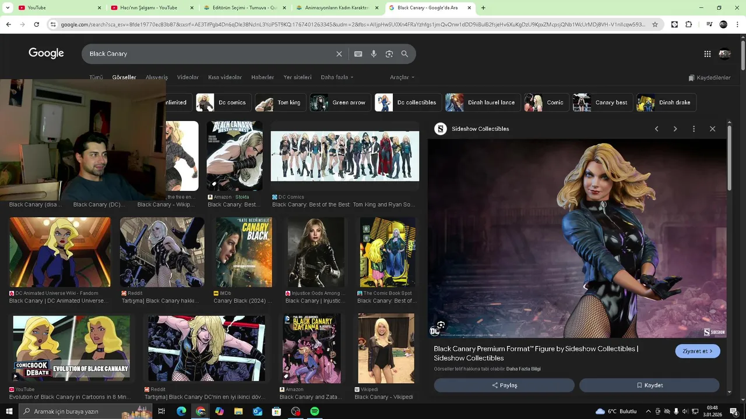The width and height of the screenshot is (746, 419).
Task: Click the Kaydet save button
Action: pos(649,385)
